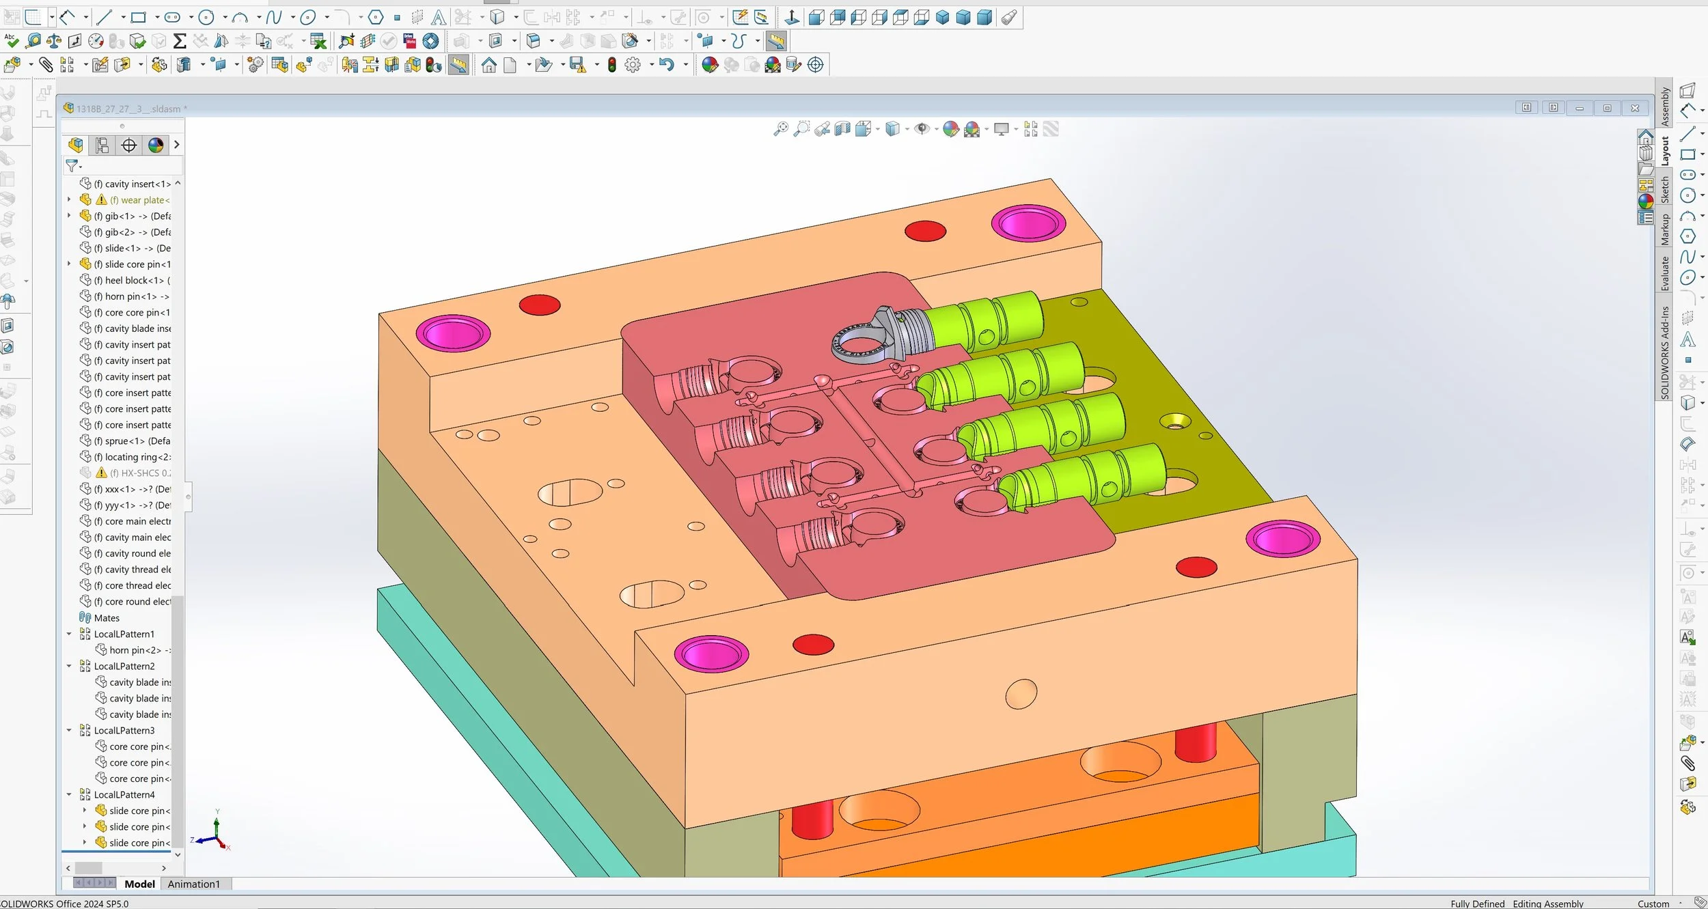
Task: Click the Mates folder in tree
Action: tap(107, 617)
